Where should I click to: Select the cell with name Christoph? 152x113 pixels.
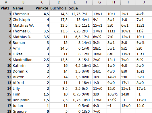click(23, 20)
